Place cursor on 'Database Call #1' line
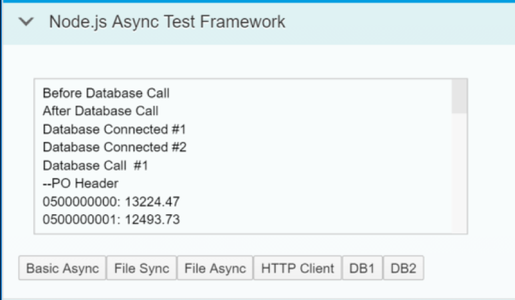Viewport: 515px width, 300px height. coord(95,165)
